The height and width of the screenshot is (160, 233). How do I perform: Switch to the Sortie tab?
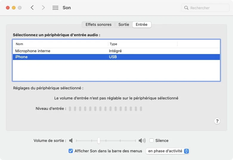(x=124, y=25)
